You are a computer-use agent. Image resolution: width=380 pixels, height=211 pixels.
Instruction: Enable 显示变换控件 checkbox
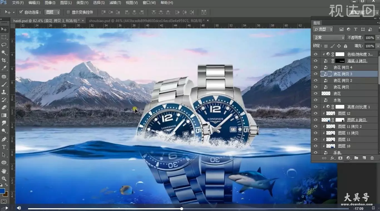(x=68, y=12)
